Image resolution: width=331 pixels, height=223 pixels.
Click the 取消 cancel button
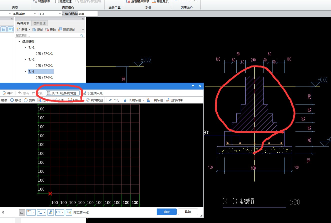coord(188,212)
